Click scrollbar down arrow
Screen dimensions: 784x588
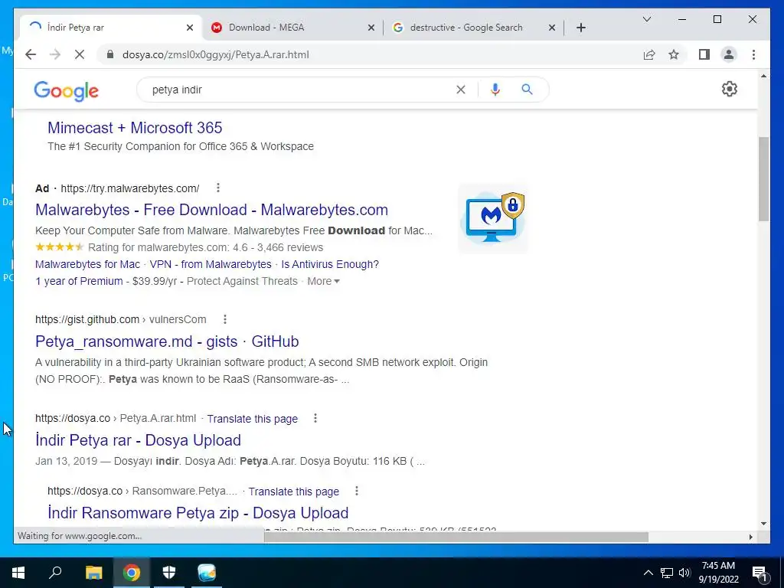point(763,524)
